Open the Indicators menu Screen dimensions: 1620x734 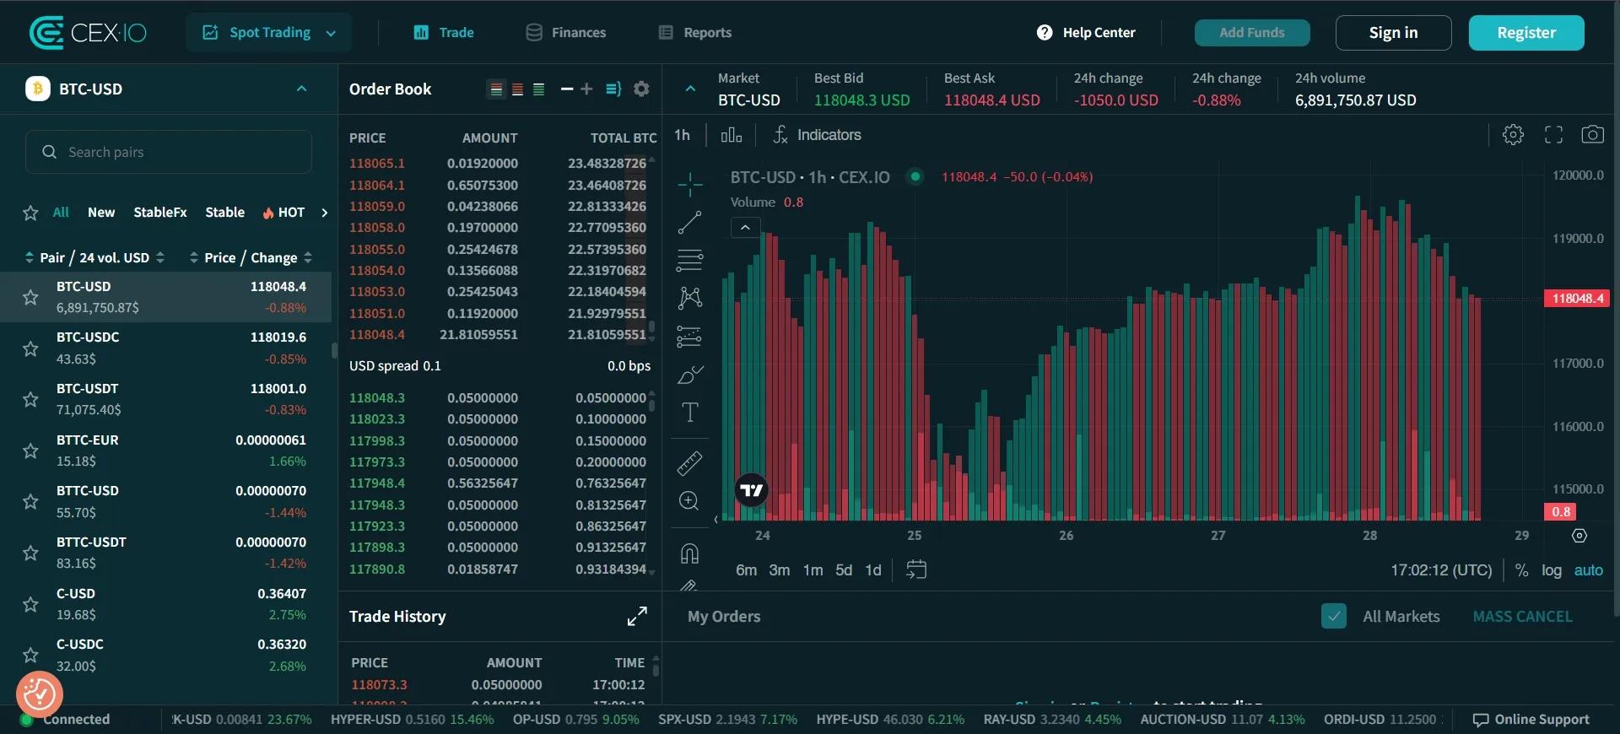click(817, 135)
